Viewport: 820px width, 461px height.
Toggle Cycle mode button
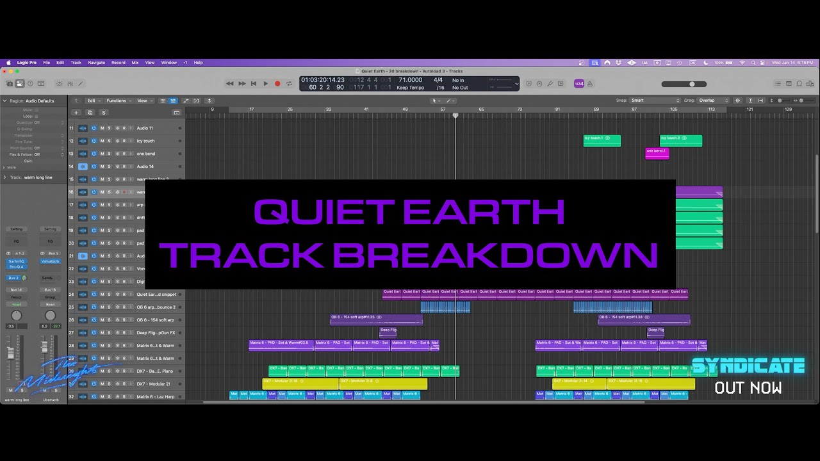point(290,83)
